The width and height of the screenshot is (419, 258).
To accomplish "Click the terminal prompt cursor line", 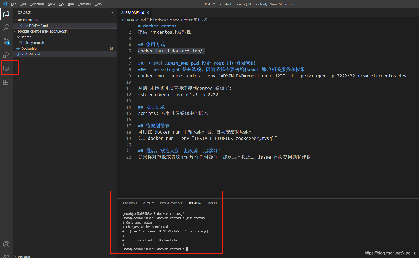I will [x=155, y=249].
